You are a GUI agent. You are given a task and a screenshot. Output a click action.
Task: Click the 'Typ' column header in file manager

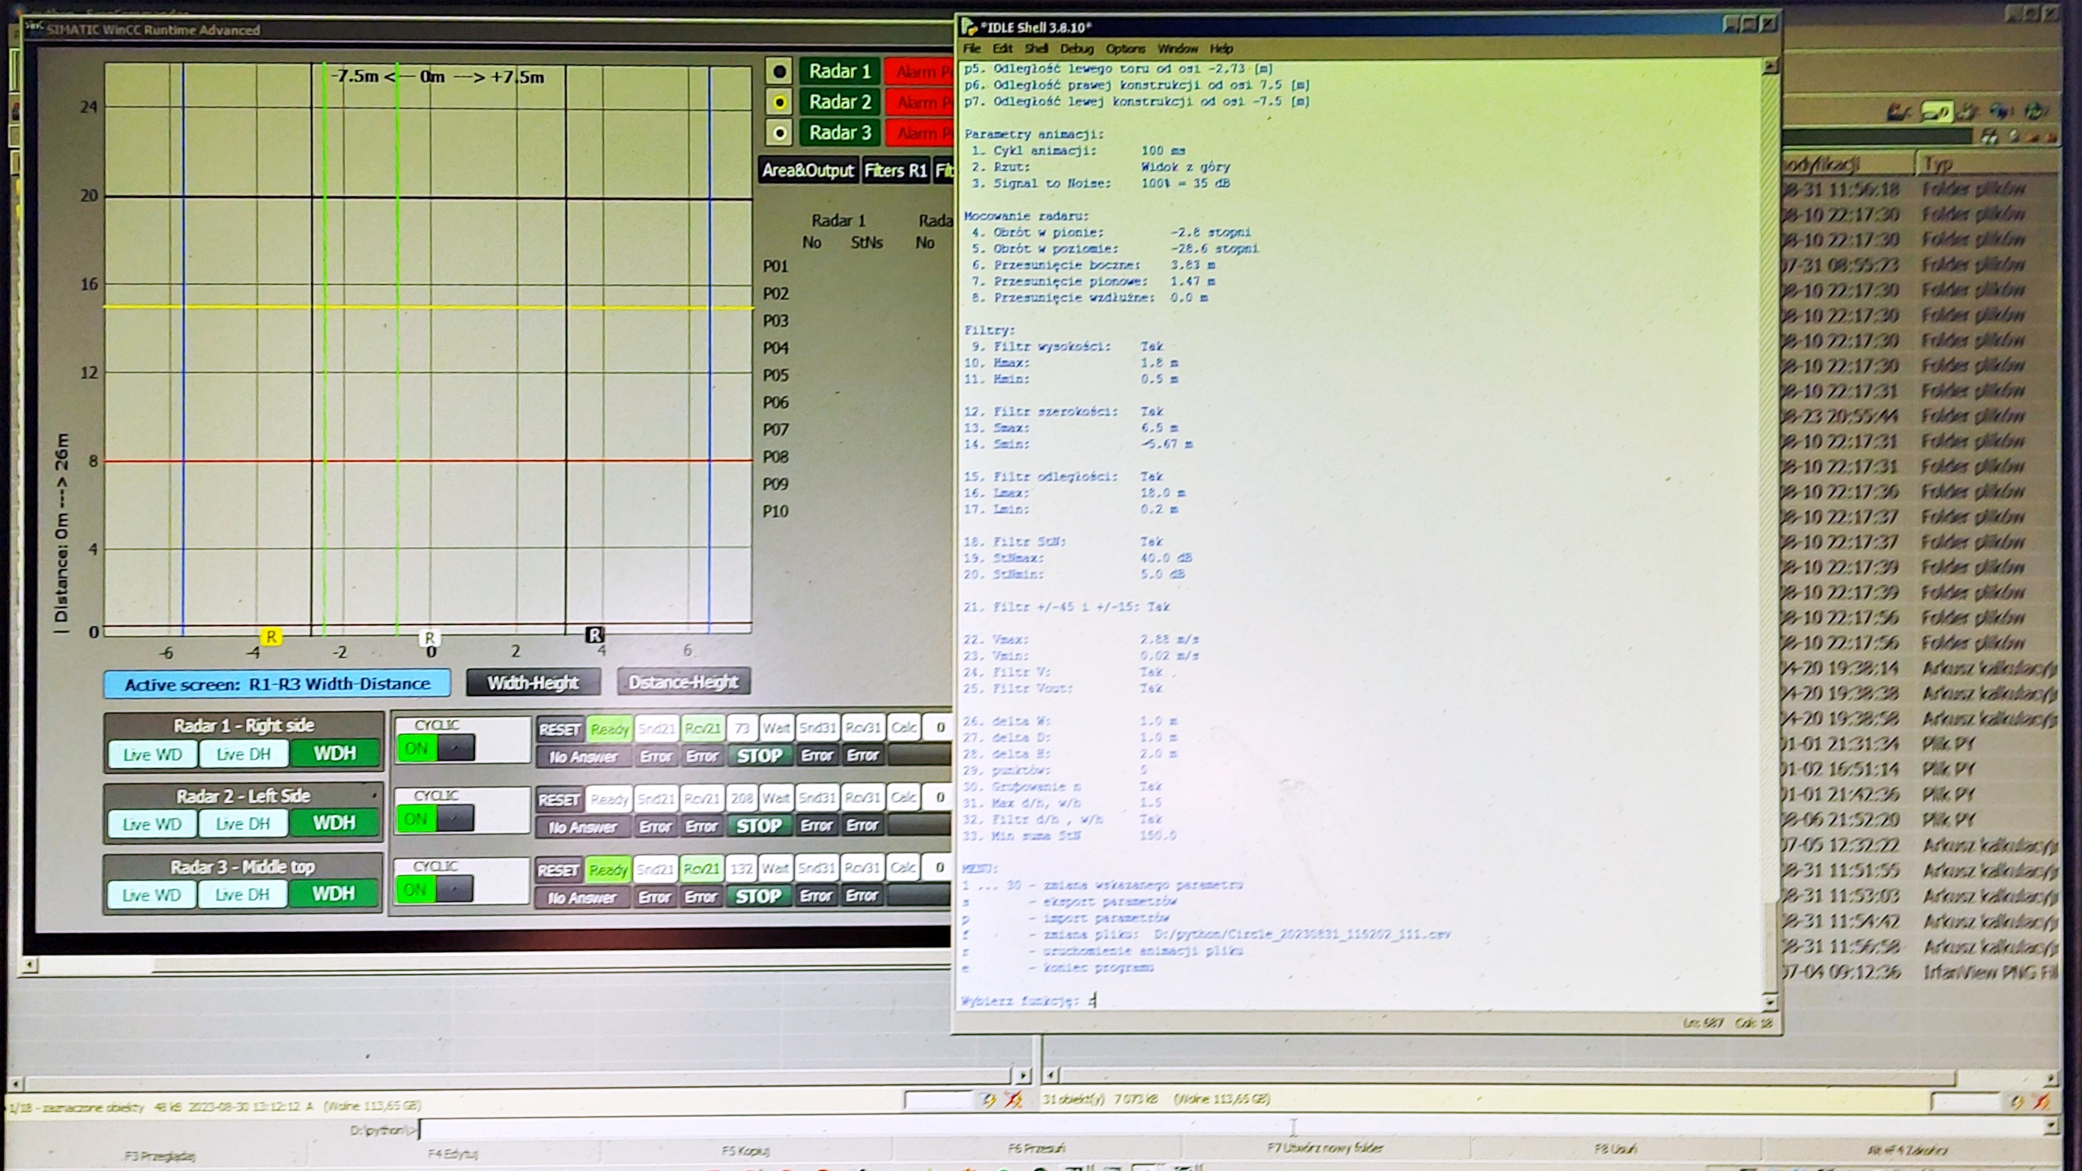pyautogui.click(x=1988, y=164)
